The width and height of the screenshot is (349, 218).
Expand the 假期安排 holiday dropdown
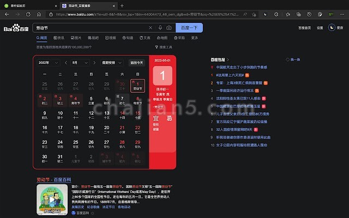tap(112, 63)
